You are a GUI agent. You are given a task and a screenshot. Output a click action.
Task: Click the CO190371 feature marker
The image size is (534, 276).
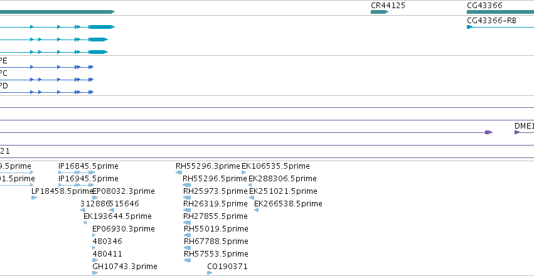210,273
